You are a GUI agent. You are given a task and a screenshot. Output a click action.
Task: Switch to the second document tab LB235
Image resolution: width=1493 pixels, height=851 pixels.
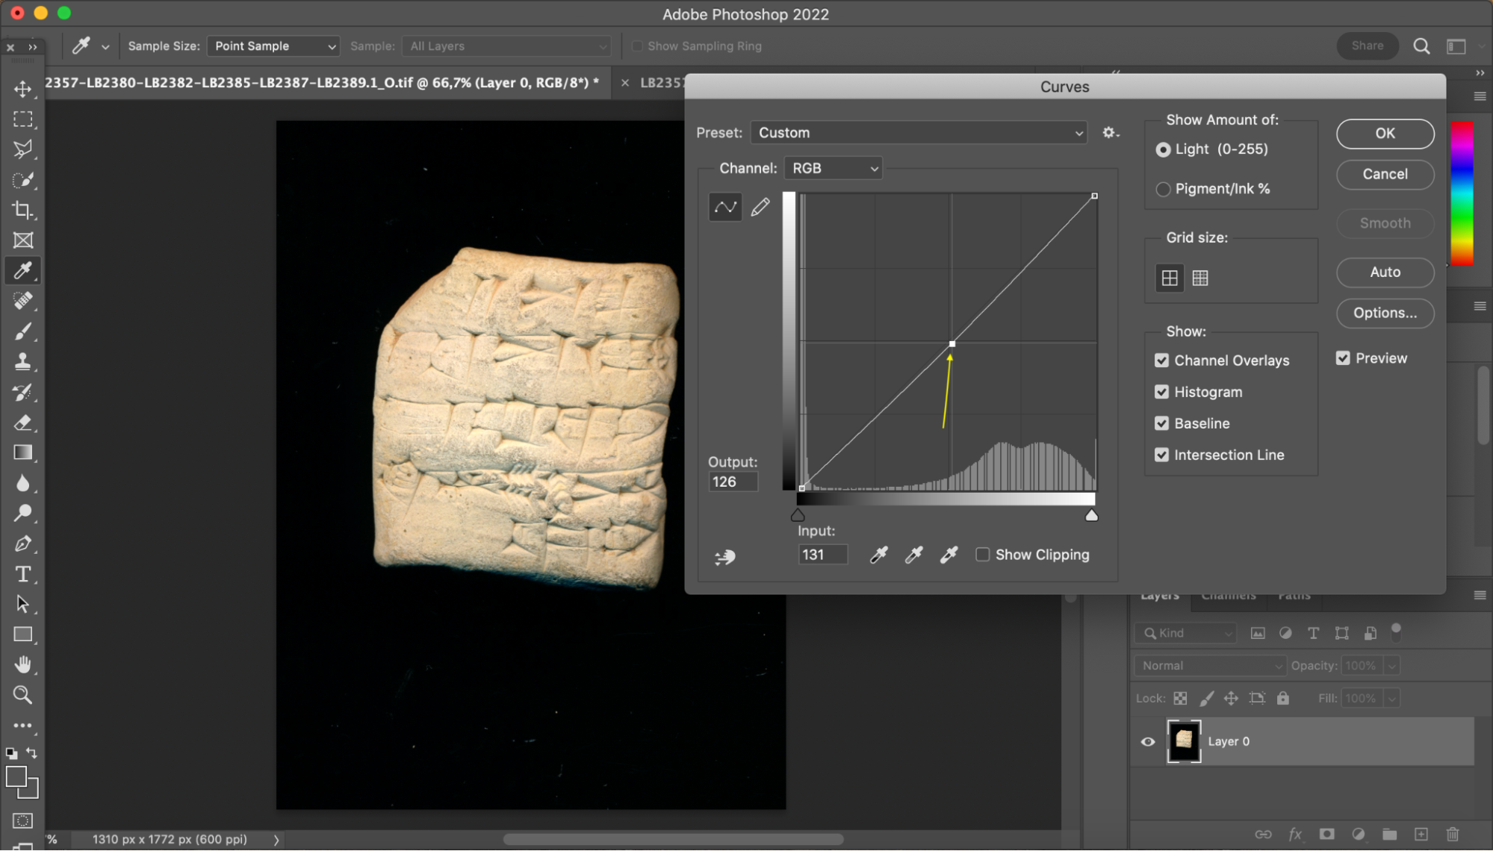click(661, 83)
